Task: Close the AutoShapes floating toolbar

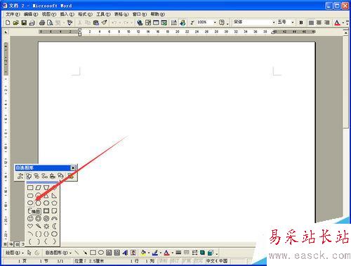Action: click(73, 167)
